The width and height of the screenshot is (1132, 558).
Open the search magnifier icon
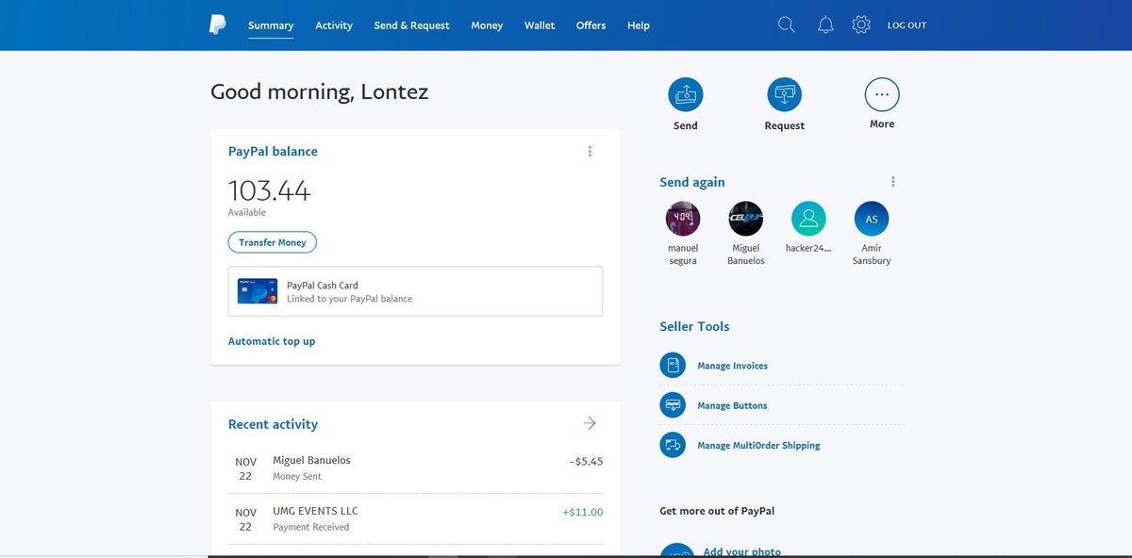pyautogui.click(x=786, y=25)
